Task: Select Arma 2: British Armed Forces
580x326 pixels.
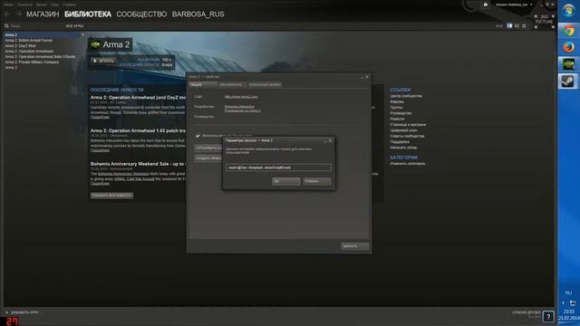Action: (x=28, y=40)
